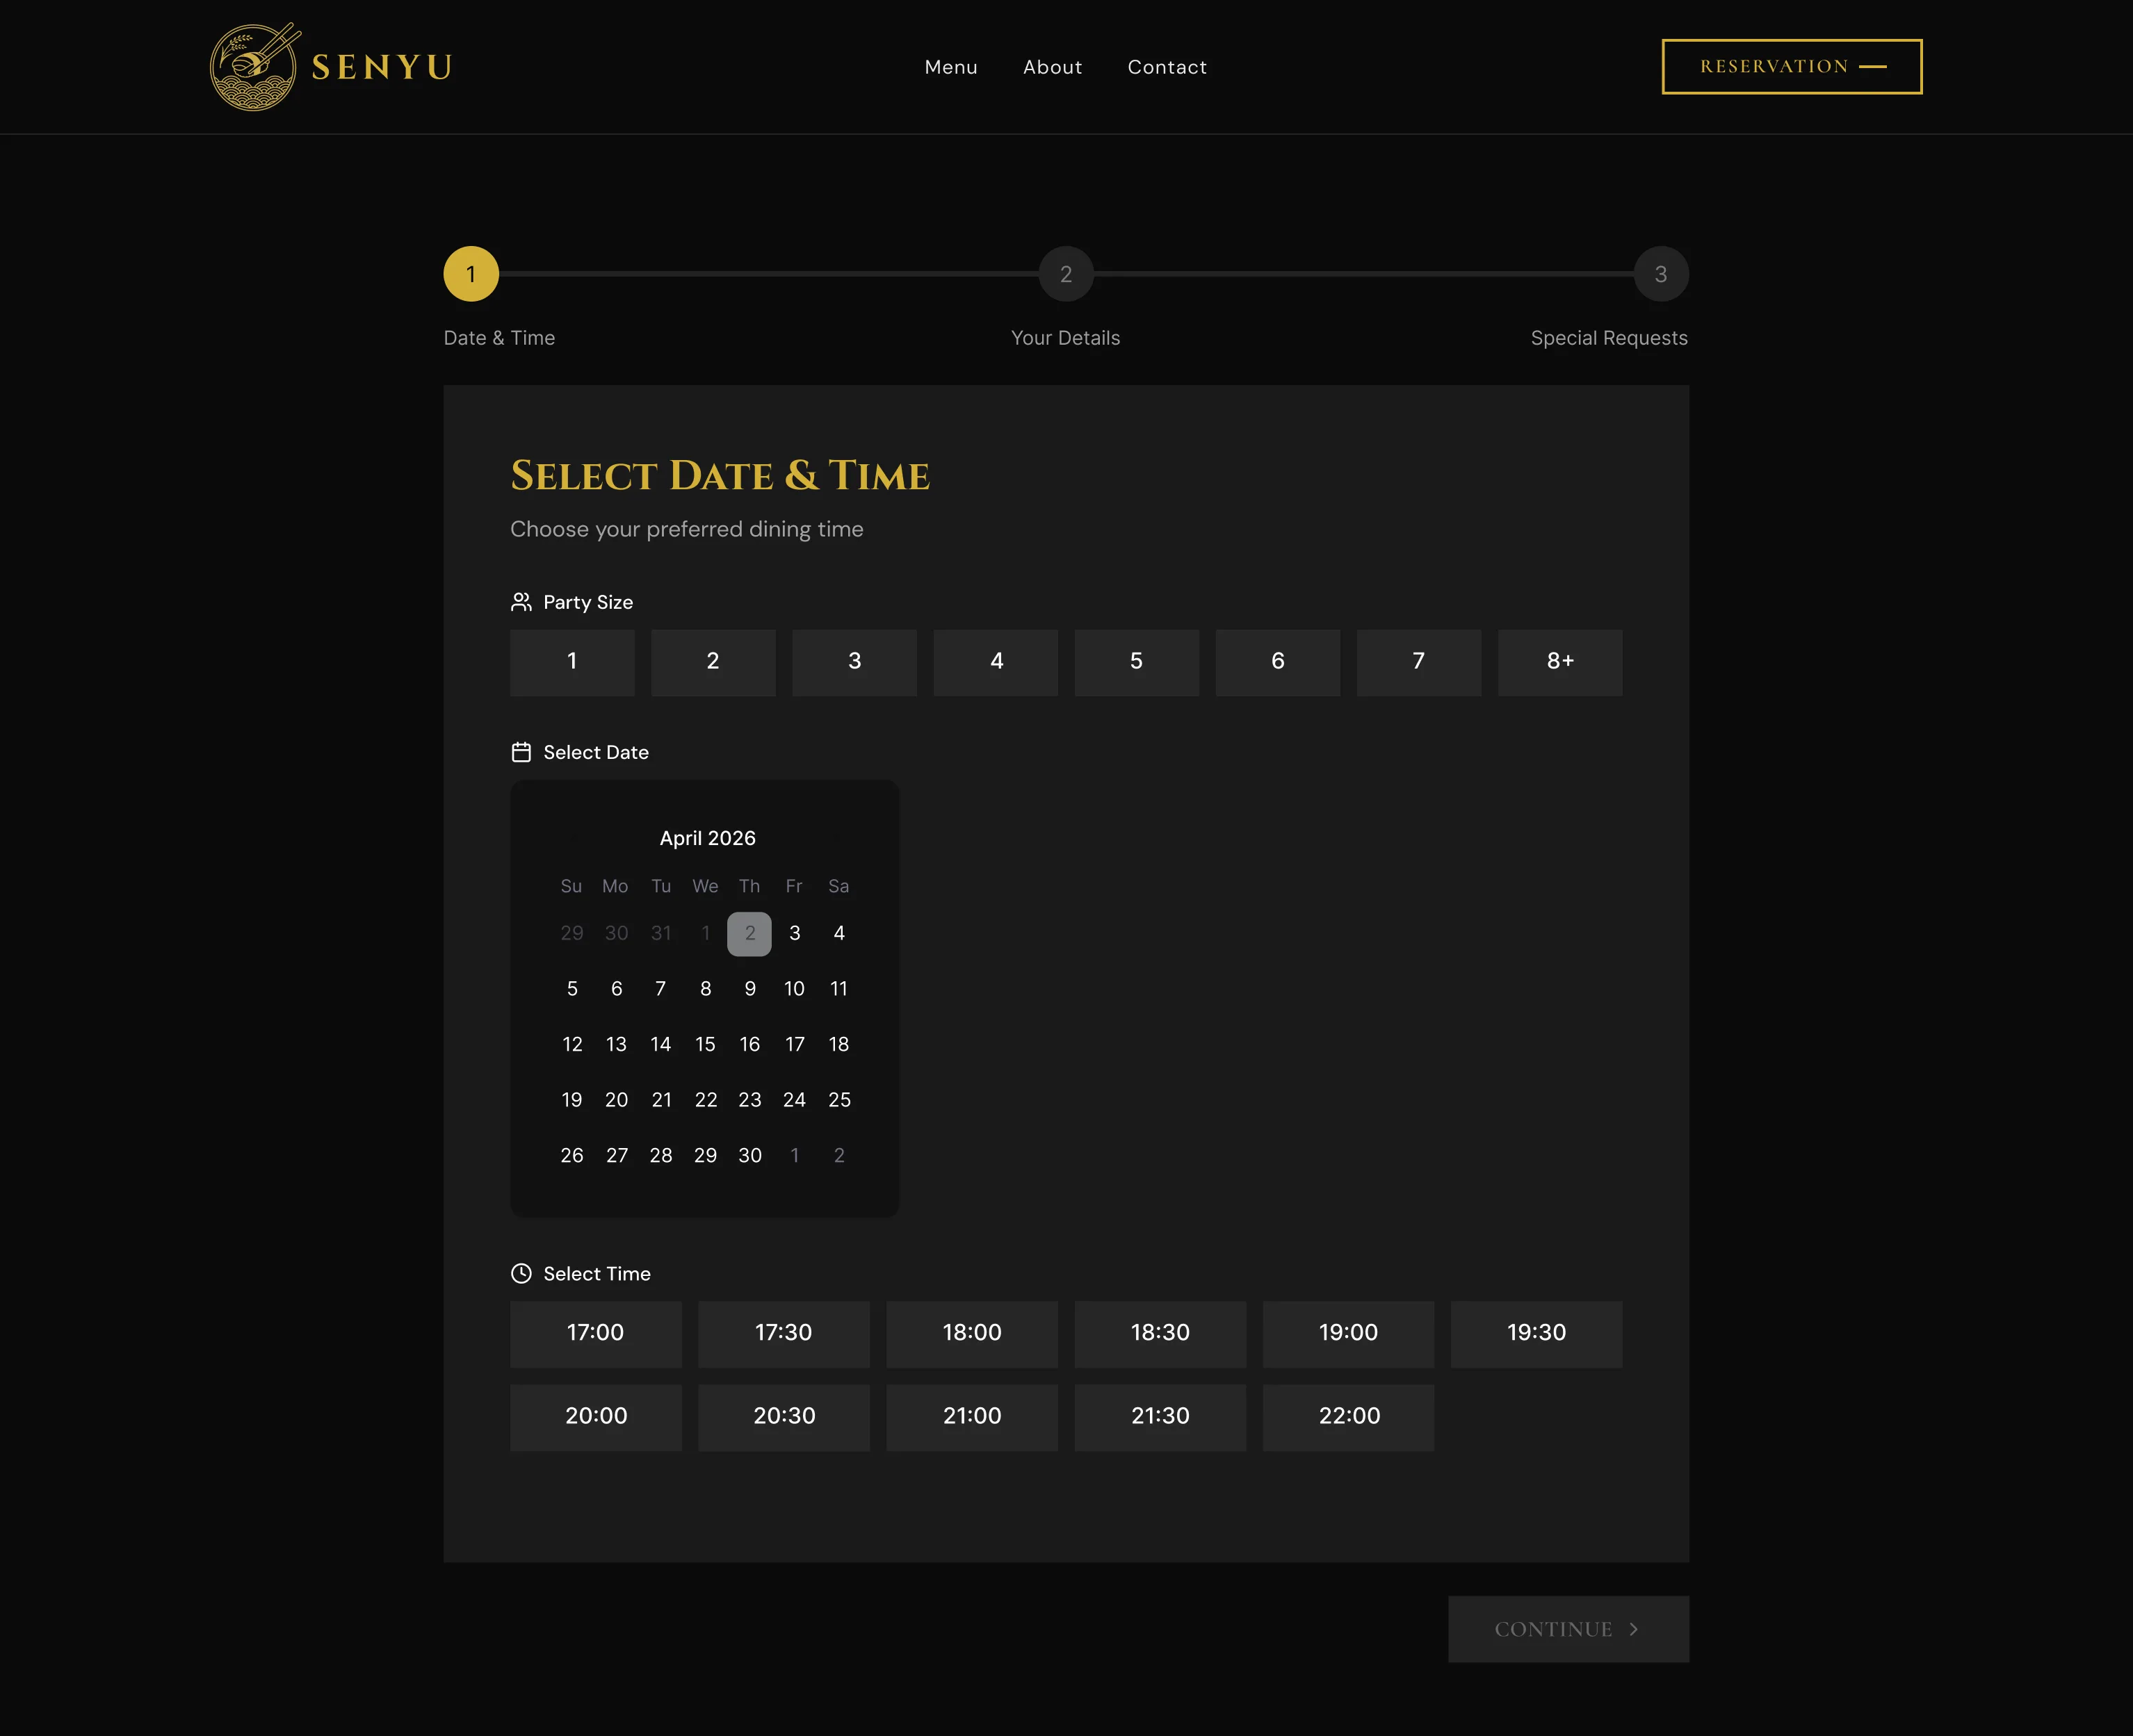Screen dimensions: 2133x1736
Task: Select the 17:00 time slot
Action: (x=595, y=1334)
